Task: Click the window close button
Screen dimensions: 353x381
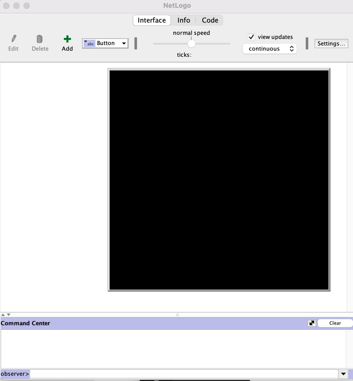Action: (6, 6)
